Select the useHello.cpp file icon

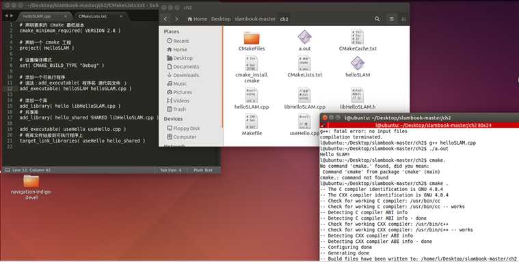[x=304, y=121]
